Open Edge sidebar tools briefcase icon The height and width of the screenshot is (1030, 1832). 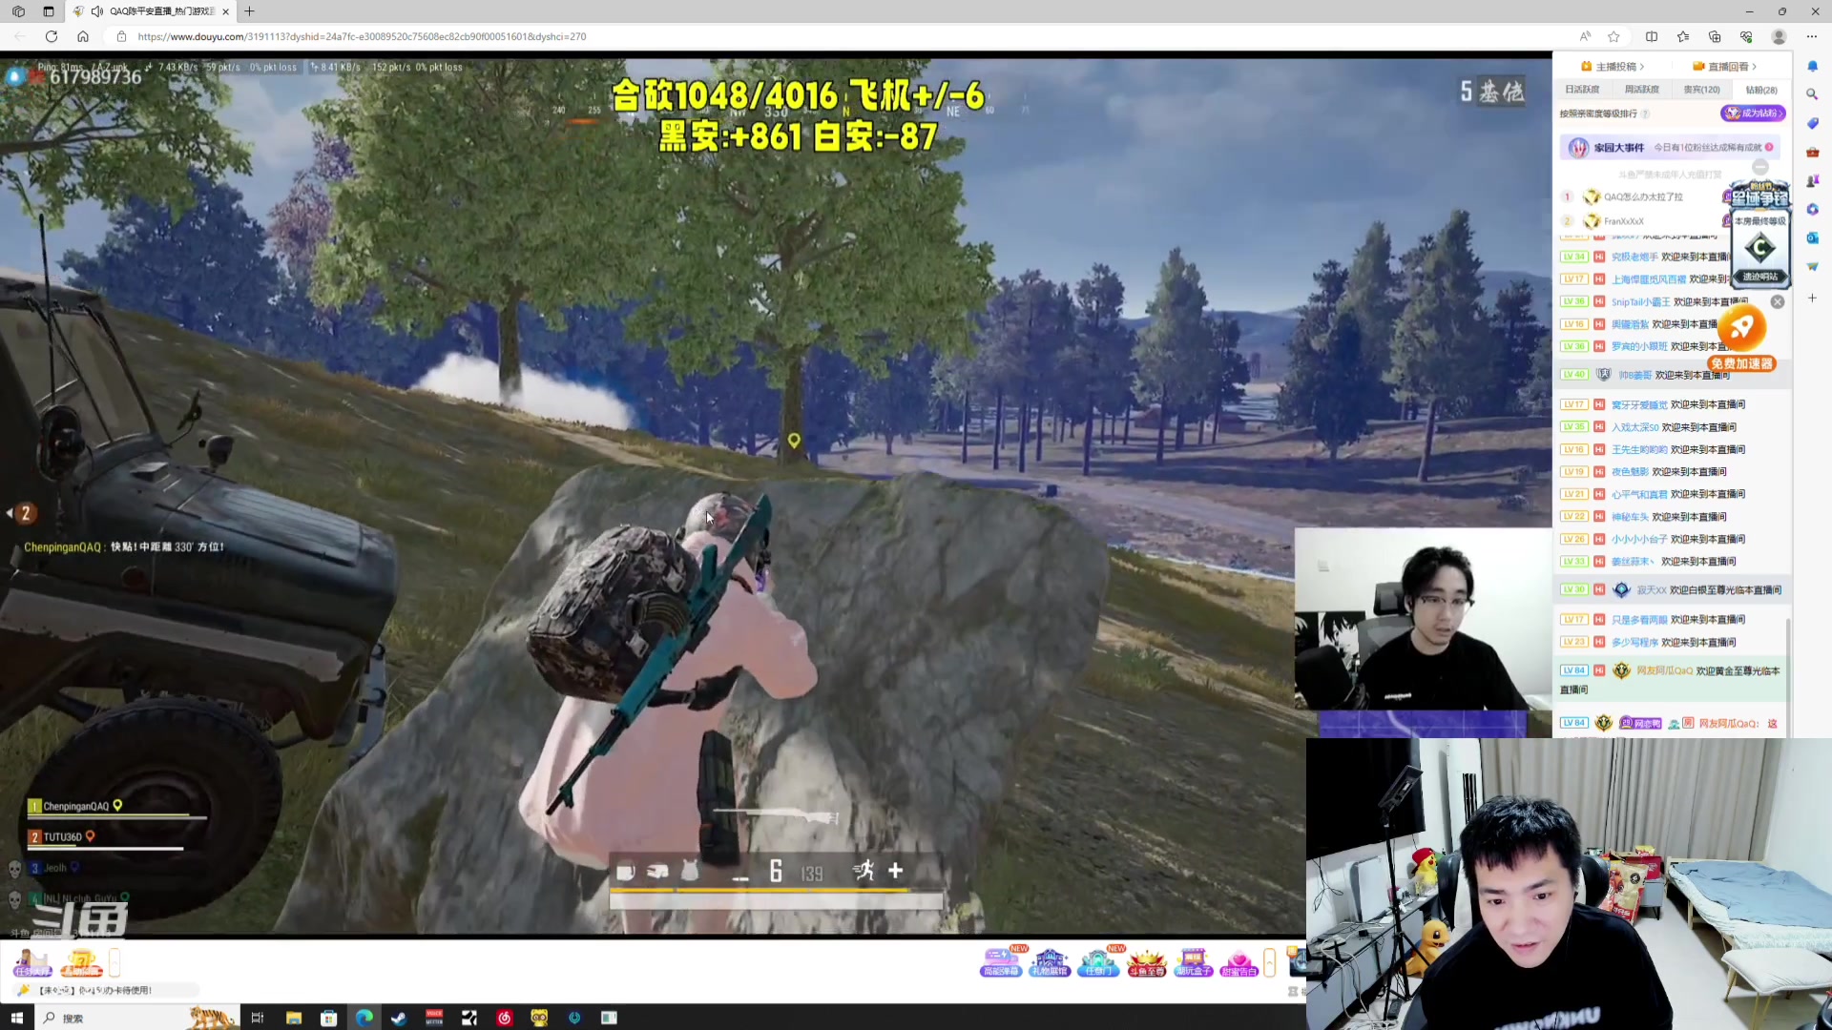(1812, 152)
